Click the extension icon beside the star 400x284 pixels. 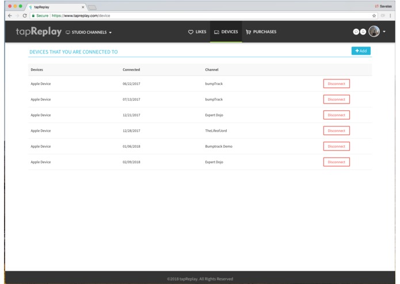coord(383,16)
